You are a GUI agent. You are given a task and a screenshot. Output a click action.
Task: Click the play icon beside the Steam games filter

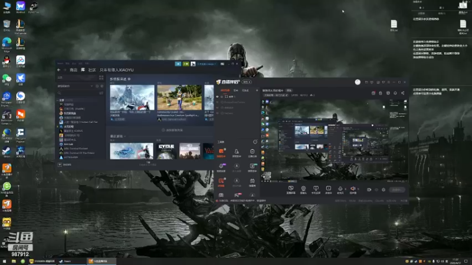click(101, 86)
